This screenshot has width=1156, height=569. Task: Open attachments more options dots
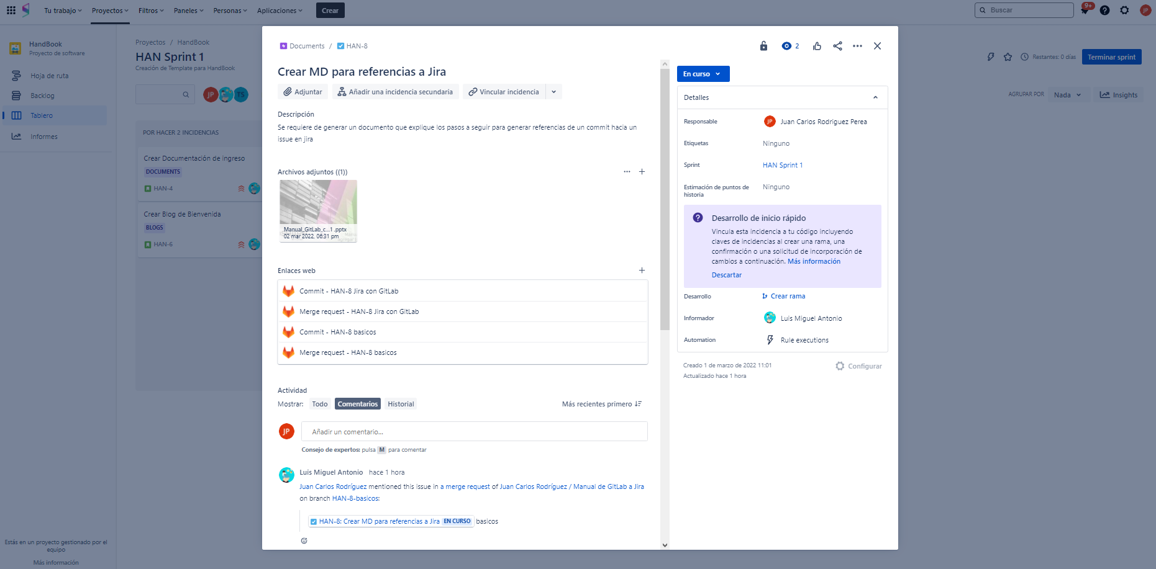pyautogui.click(x=627, y=172)
